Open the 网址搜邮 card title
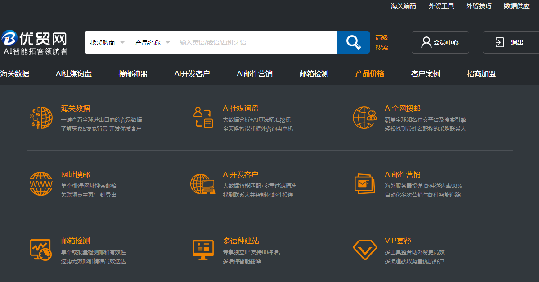Screen dimensions: 539x282 click(x=75, y=175)
